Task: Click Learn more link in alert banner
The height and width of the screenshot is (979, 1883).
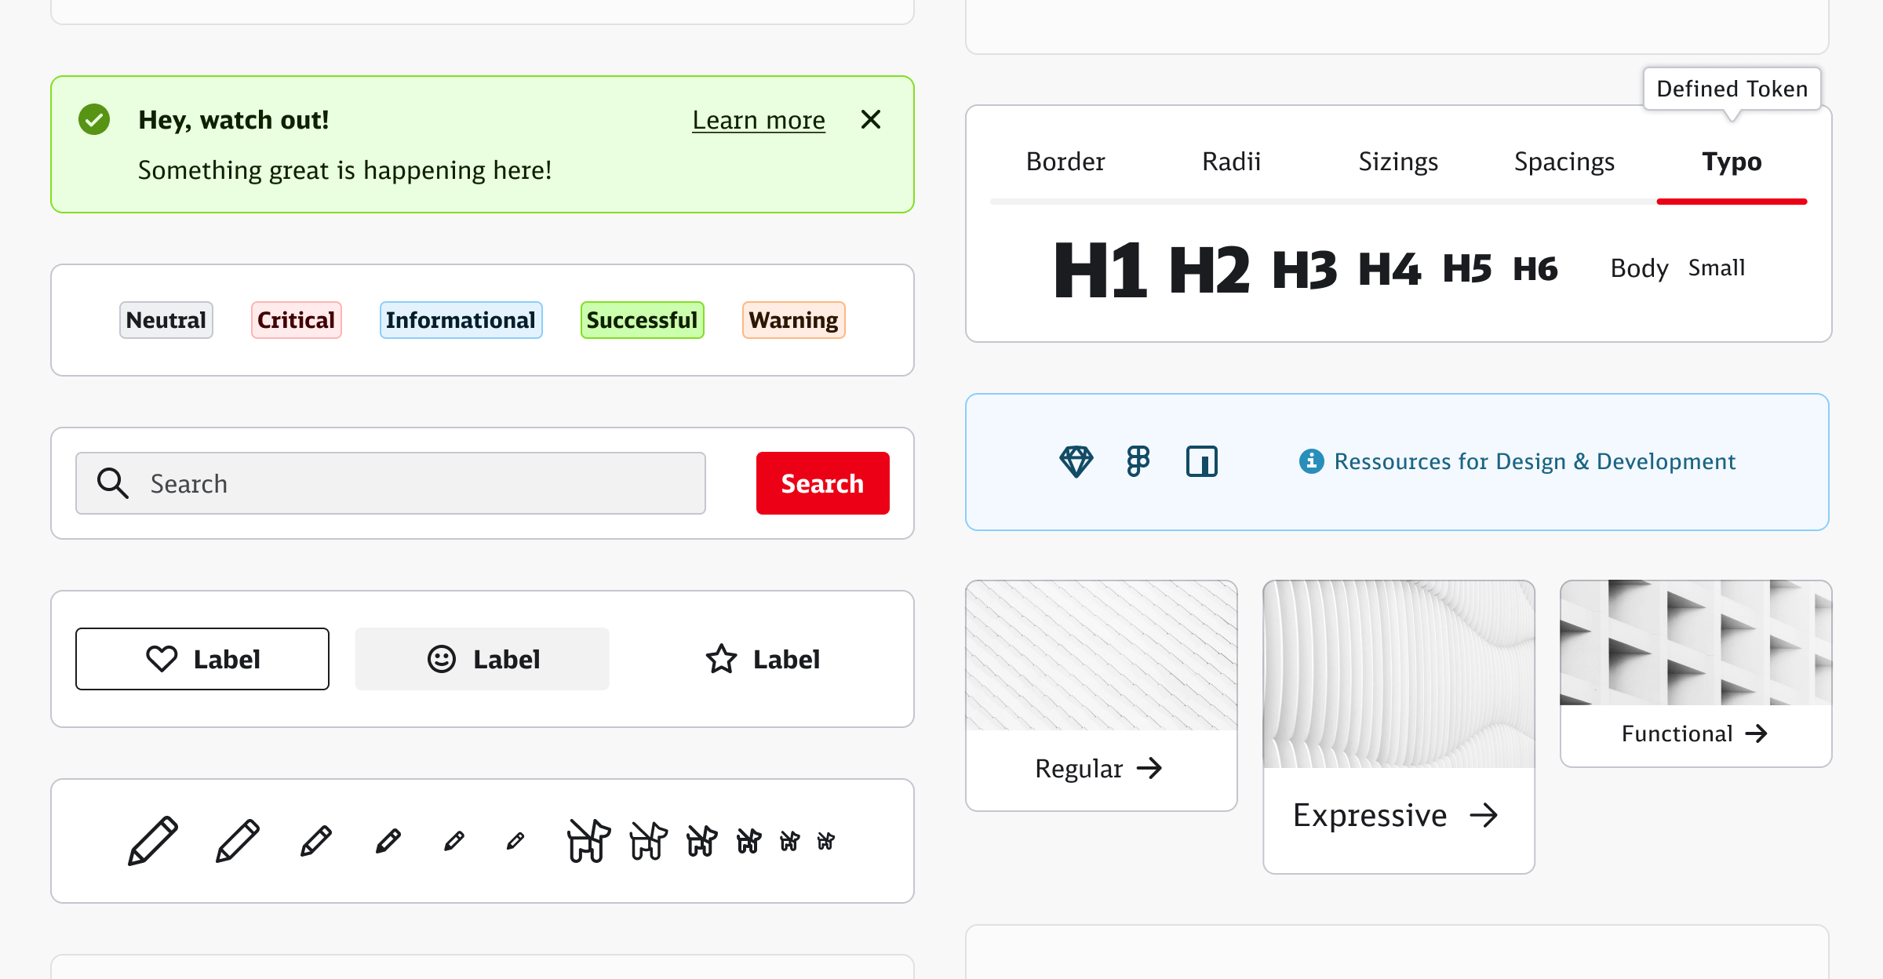Action: point(759,118)
